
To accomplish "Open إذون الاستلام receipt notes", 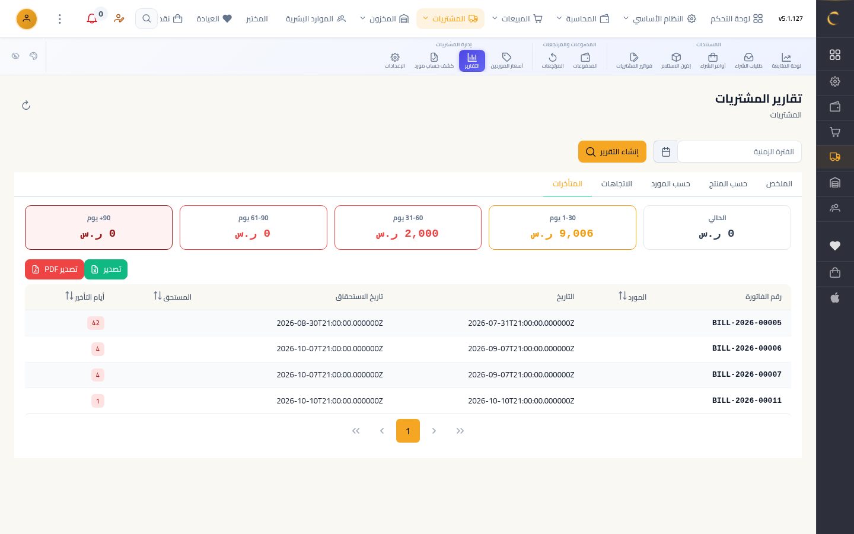I will [676, 61].
